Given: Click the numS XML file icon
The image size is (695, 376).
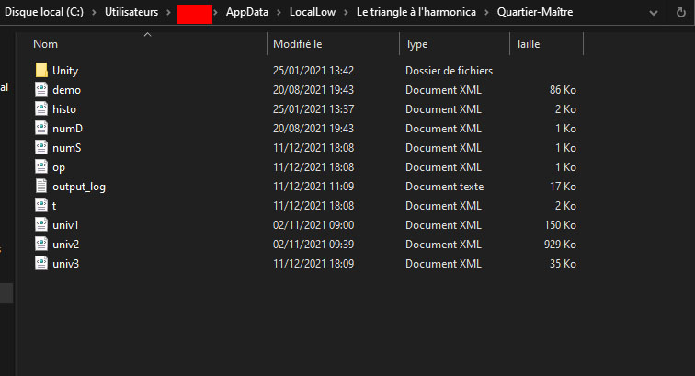Looking at the screenshot, I should click(x=41, y=148).
